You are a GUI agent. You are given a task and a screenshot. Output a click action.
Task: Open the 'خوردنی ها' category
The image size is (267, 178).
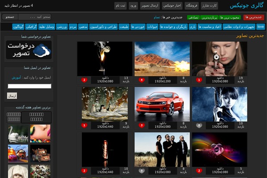[138, 27]
